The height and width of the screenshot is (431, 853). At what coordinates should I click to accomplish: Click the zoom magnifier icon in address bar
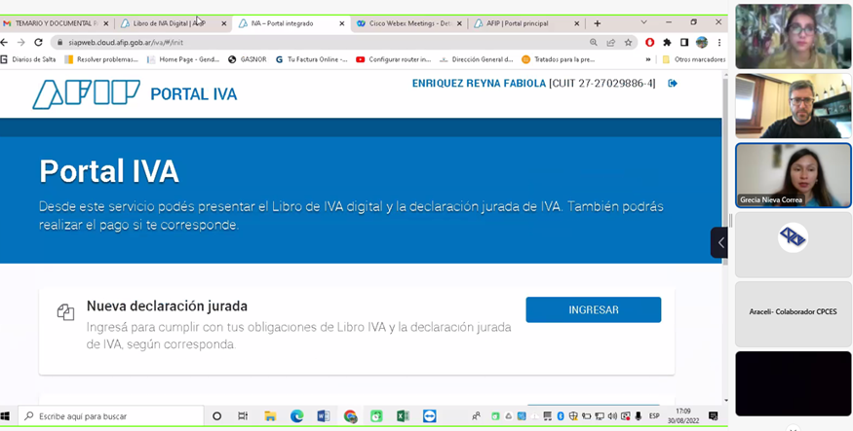pyautogui.click(x=594, y=43)
